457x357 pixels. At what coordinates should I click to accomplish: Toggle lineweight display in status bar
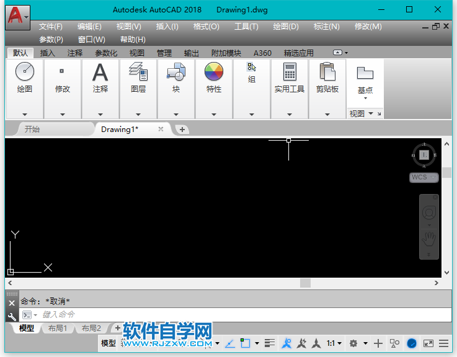coord(270,343)
